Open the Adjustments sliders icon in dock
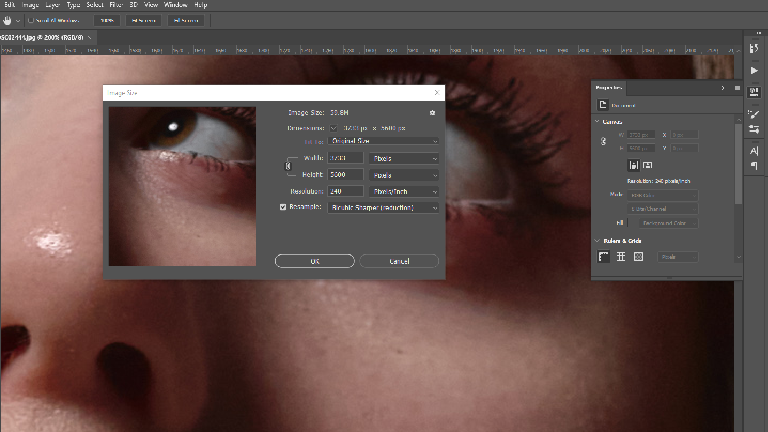 point(754,129)
